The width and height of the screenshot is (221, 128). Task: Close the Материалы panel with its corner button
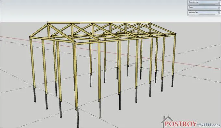point(219,12)
